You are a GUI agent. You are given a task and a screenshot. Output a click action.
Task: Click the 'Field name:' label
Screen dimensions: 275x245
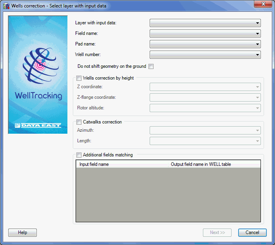tap(87, 33)
